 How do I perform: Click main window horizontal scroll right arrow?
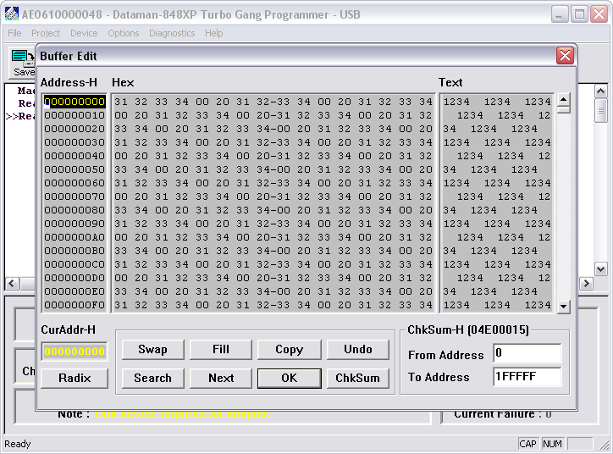[586, 284]
